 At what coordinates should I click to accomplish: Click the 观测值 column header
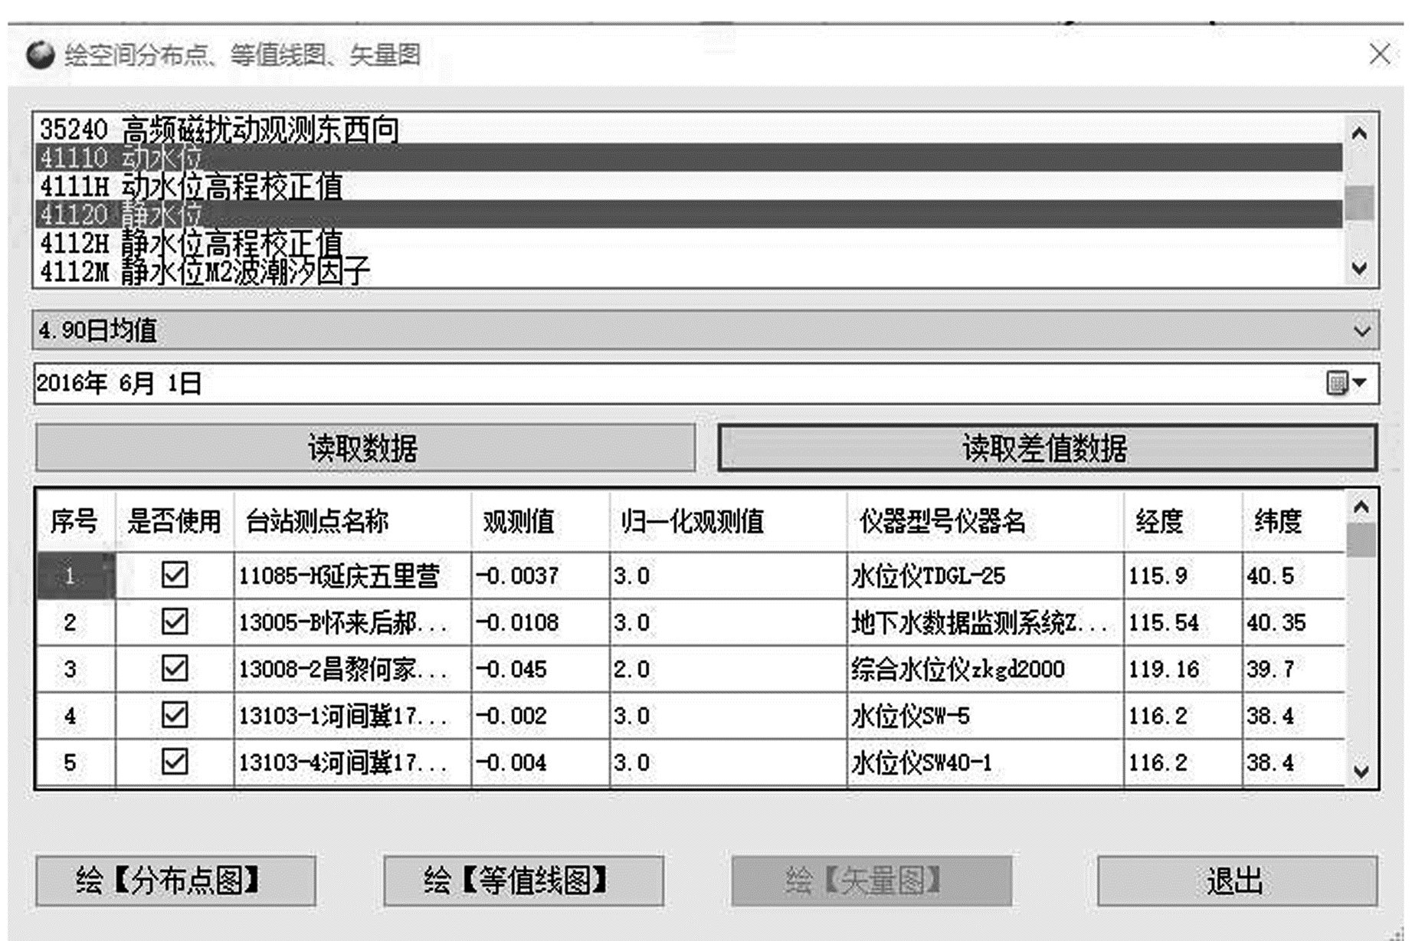519,522
